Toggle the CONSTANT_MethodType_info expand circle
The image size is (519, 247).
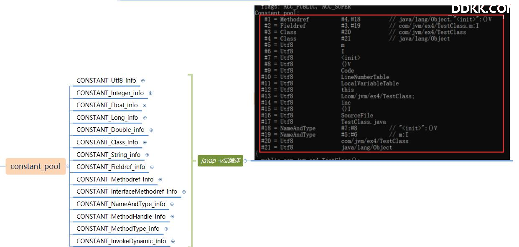(166, 229)
